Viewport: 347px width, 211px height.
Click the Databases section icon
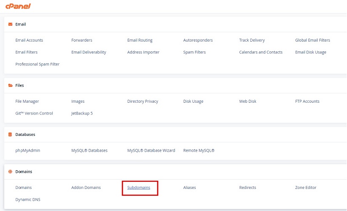[10, 134]
